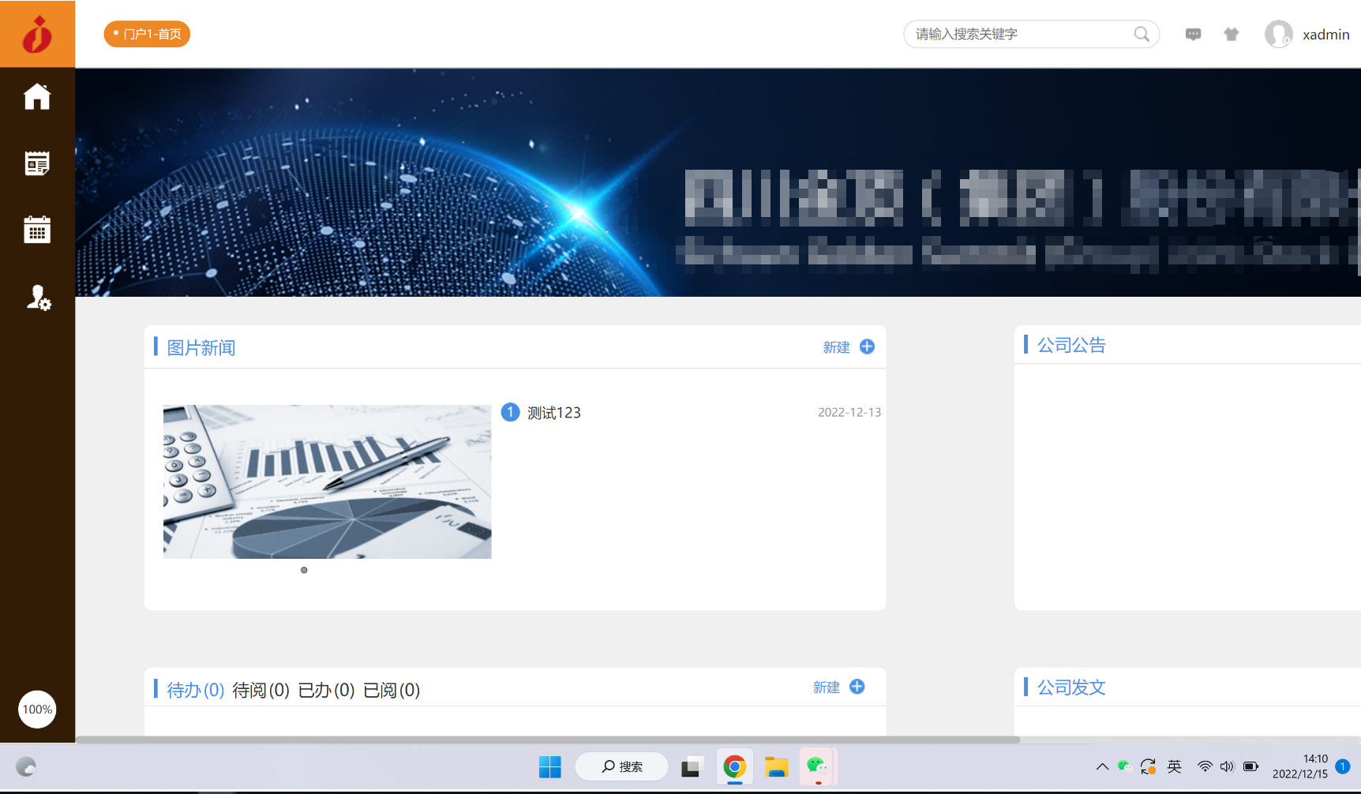Click the 公司发文 panel title
This screenshot has width=1361, height=794.
click(1071, 687)
